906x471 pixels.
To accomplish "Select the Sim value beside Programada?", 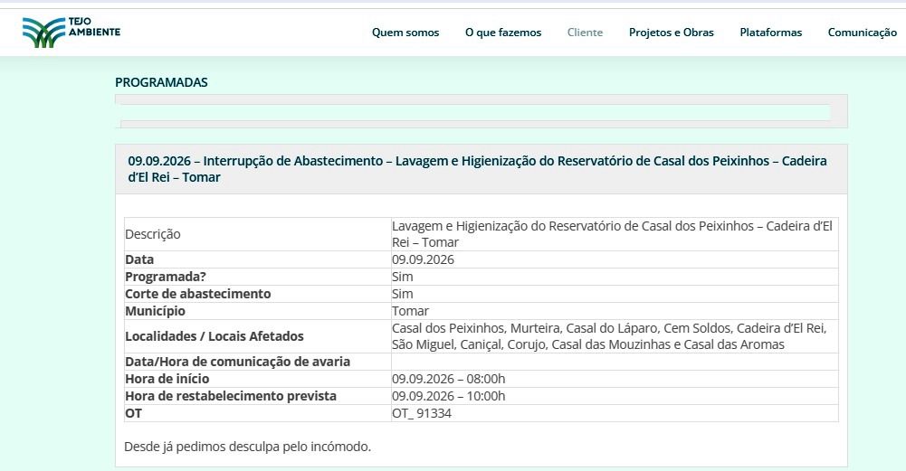I will click(402, 277).
